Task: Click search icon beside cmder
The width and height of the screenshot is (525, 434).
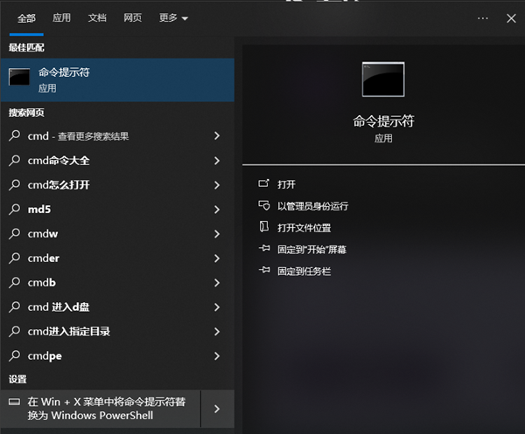Action: [x=14, y=258]
